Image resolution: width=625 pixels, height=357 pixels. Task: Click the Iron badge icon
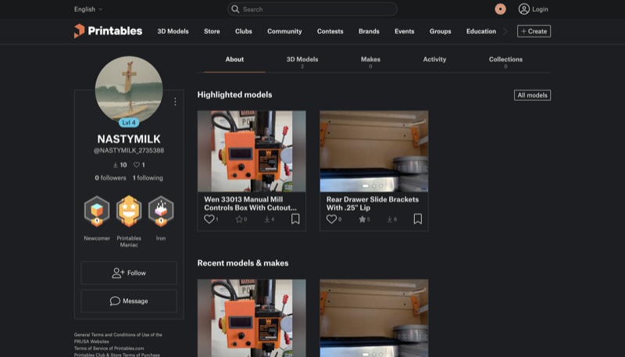[161, 211]
